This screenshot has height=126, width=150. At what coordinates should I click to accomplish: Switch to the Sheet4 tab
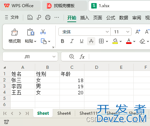point(64,113)
